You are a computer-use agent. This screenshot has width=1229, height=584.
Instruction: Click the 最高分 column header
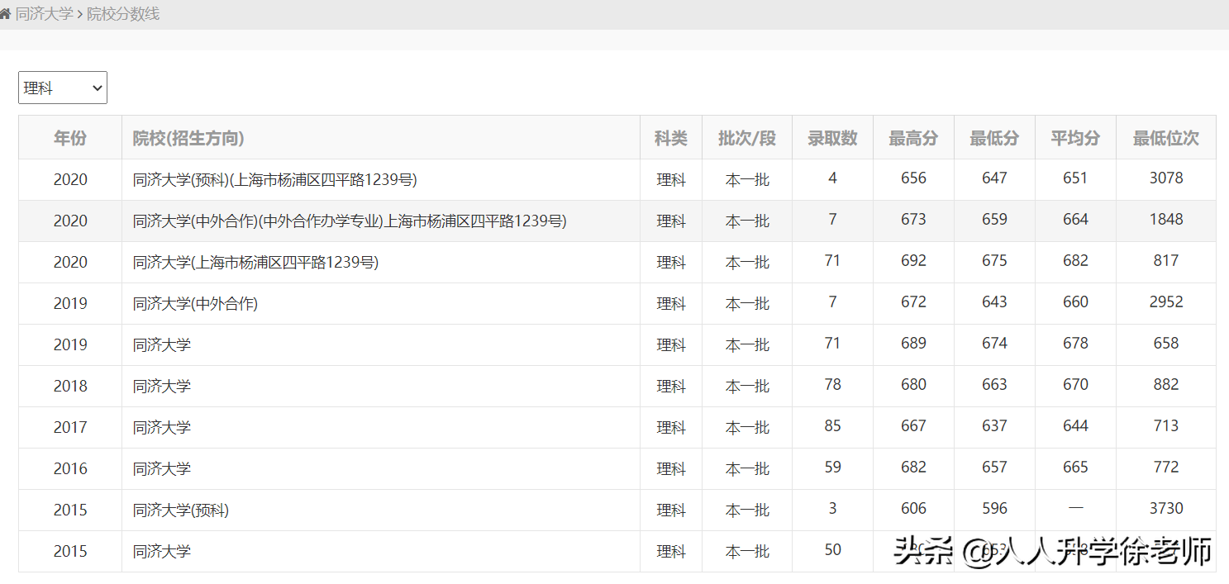pos(913,137)
